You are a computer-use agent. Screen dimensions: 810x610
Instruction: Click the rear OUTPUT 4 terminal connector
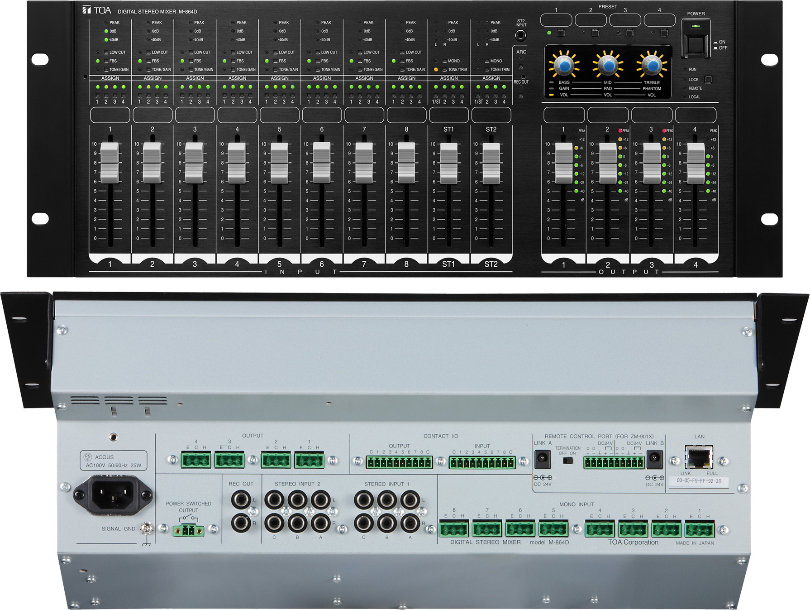(x=196, y=461)
